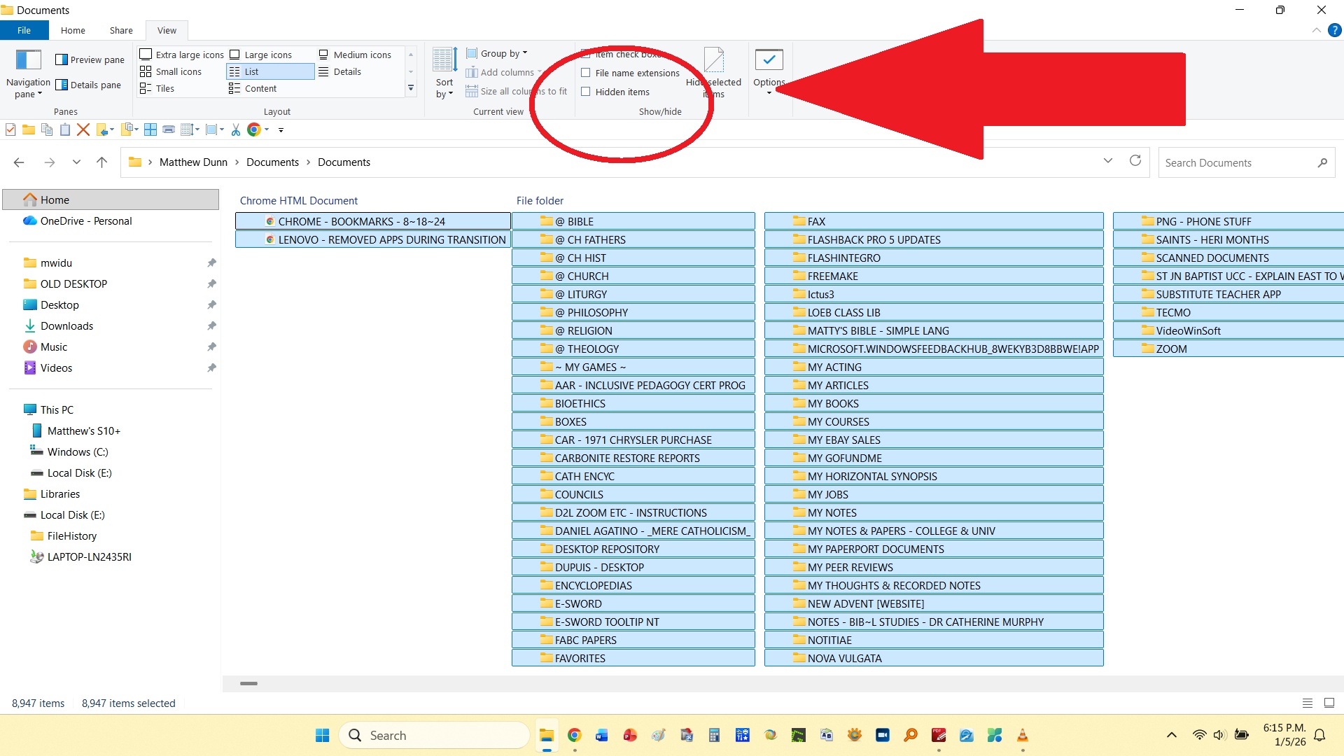
Task: Open VLC media player from taskbar
Action: tap(1023, 735)
